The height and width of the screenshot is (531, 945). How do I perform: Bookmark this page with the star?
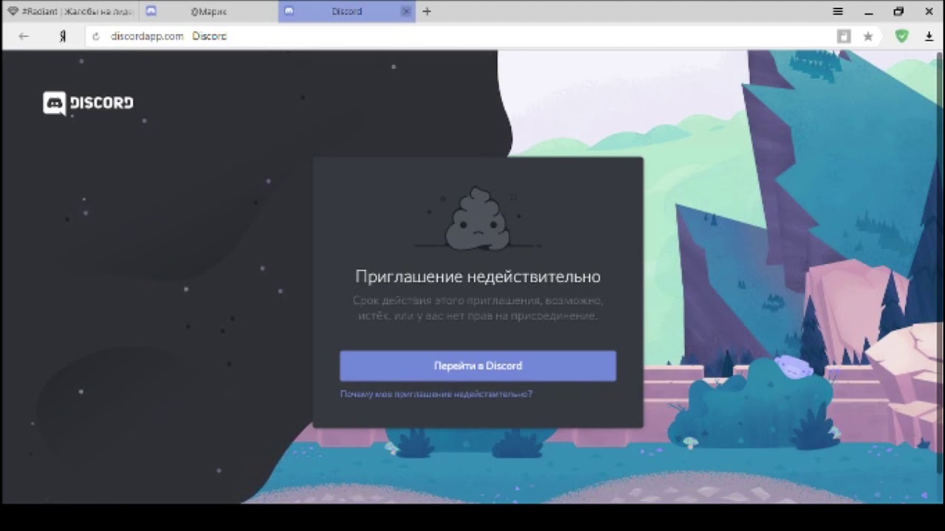tap(868, 36)
